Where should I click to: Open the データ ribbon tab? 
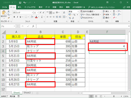click(47, 7)
